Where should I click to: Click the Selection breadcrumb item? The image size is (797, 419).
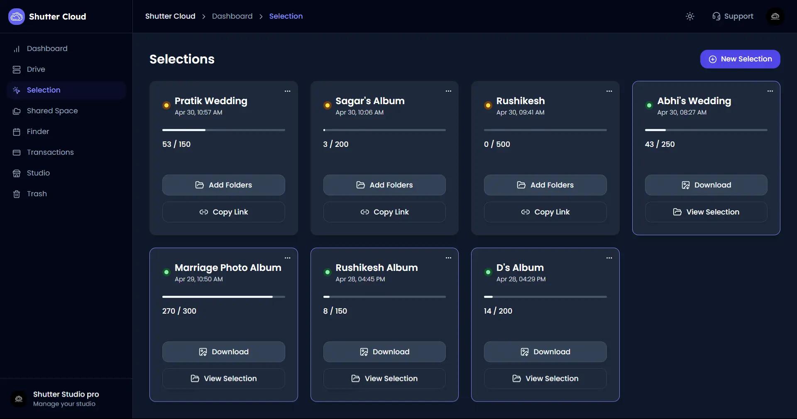pos(286,16)
